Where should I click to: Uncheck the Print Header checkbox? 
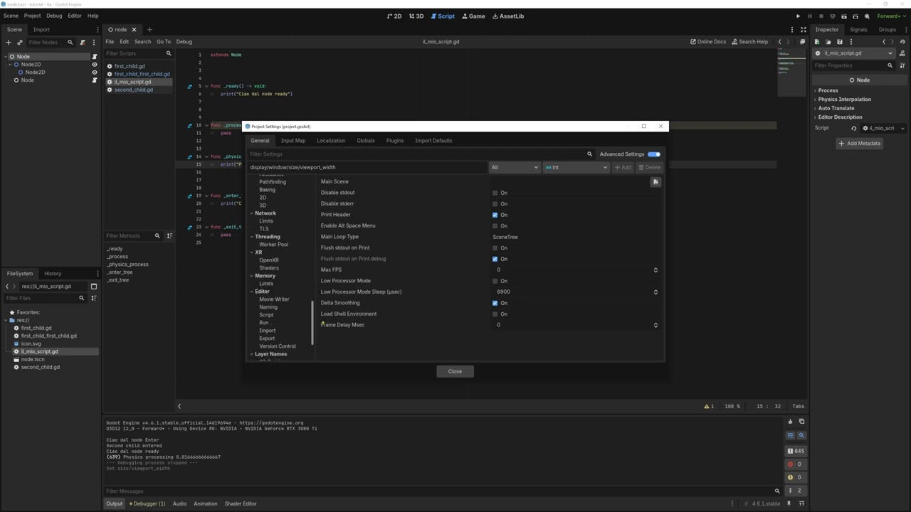pyautogui.click(x=495, y=215)
